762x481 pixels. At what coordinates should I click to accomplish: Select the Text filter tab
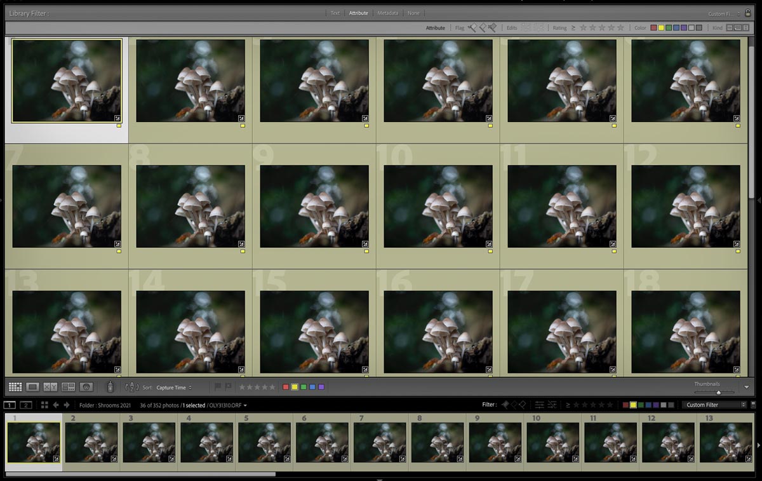(x=335, y=13)
